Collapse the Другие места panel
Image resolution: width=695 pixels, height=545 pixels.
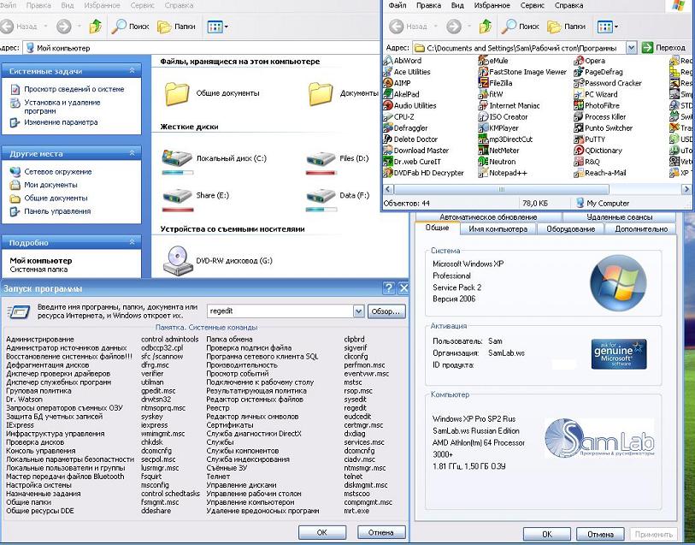pyautogui.click(x=133, y=153)
